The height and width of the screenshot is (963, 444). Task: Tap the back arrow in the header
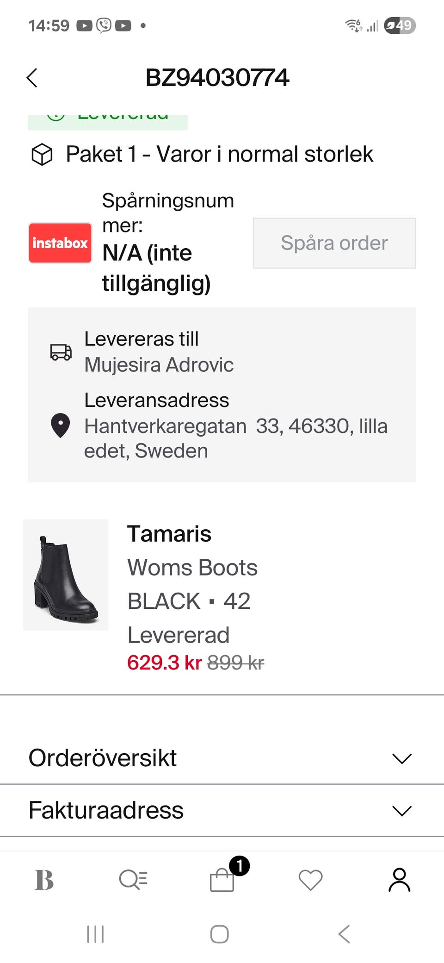(32, 78)
